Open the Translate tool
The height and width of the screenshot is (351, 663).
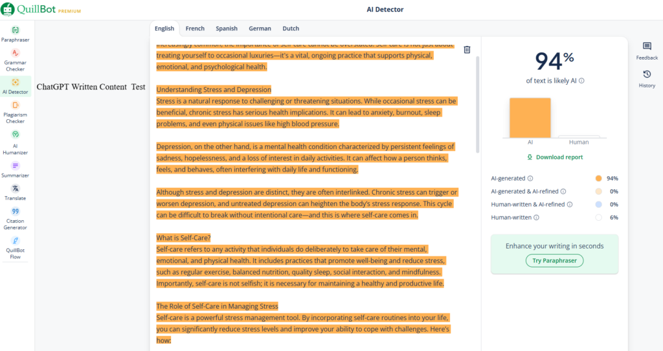pyautogui.click(x=16, y=192)
